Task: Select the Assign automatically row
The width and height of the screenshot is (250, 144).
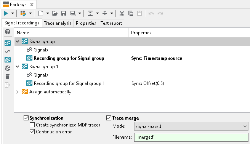Action: 132,92
